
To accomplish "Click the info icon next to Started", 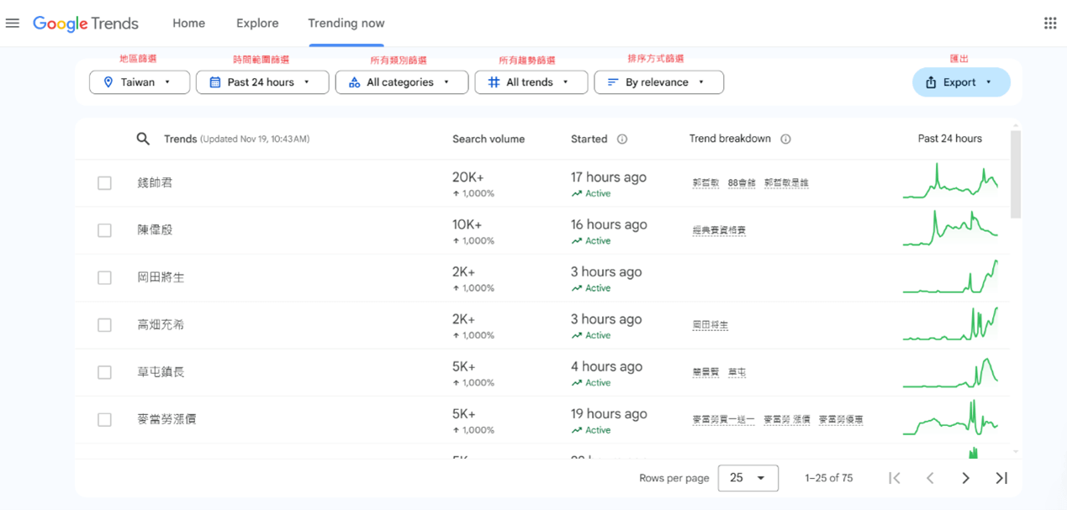I will pyautogui.click(x=622, y=139).
